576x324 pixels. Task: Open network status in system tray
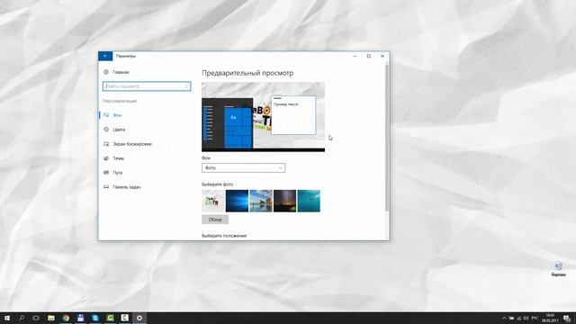pyautogui.click(x=518, y=318)
